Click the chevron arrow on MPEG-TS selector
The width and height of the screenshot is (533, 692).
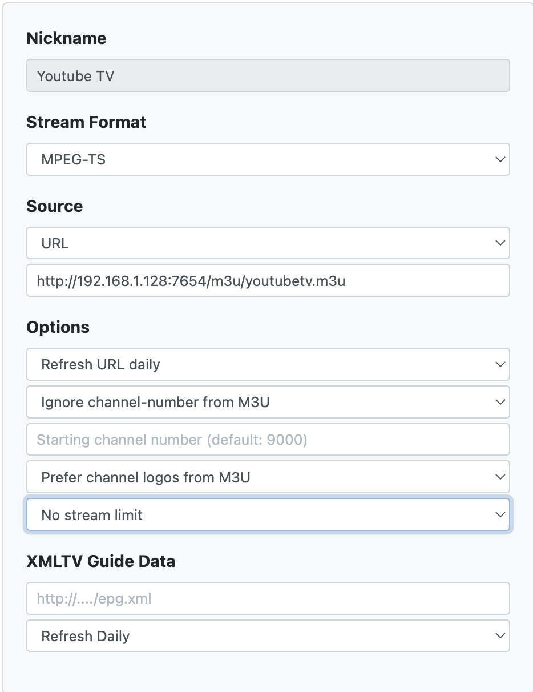(x=500, y=159)
